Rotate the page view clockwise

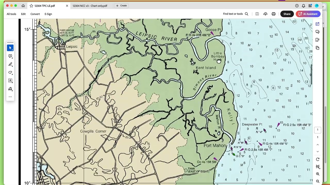pos(318,159)
